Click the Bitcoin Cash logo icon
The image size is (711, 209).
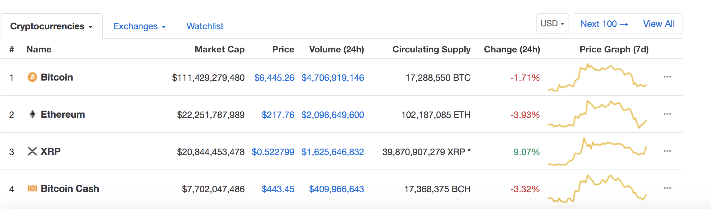[x=32, y=188]
